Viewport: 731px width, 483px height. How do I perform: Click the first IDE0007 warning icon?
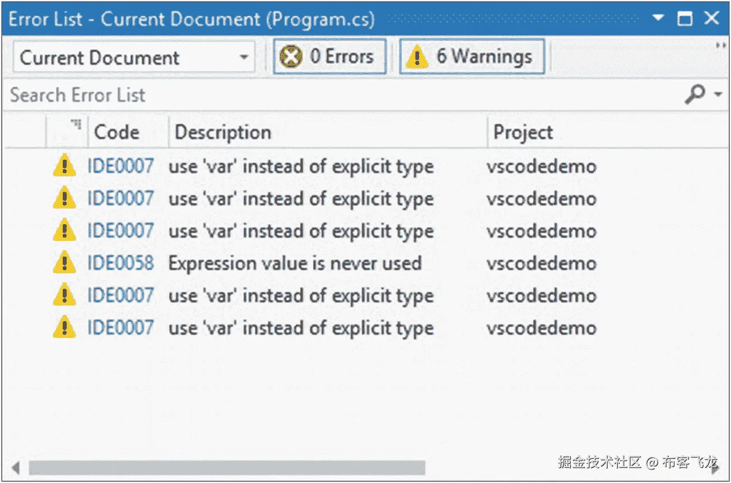tap(64, 166)
